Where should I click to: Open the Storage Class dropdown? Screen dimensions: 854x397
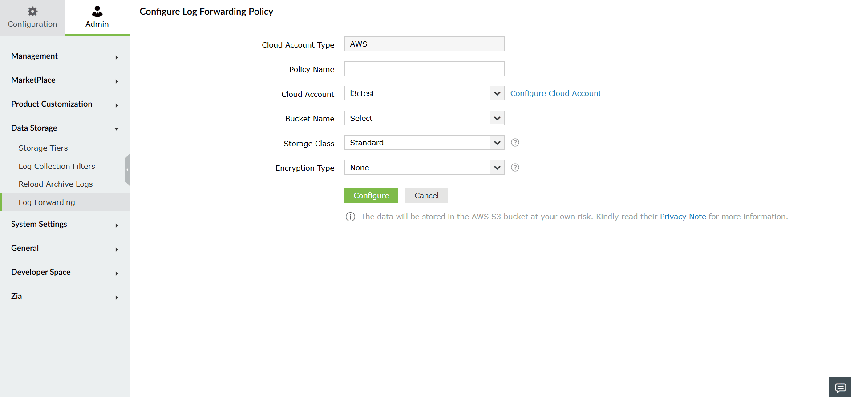pyautogui.click(x=424, y=143)
